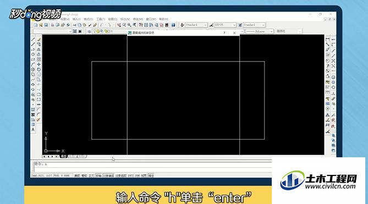Select the Erase tool in modify toolbar
The width and height of the screenshot is (368, 204).
tap(39, 40)
